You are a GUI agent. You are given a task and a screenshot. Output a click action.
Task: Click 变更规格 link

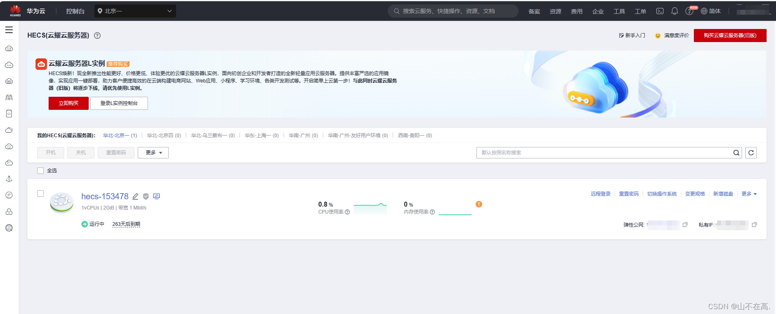(x=695, y=194)
